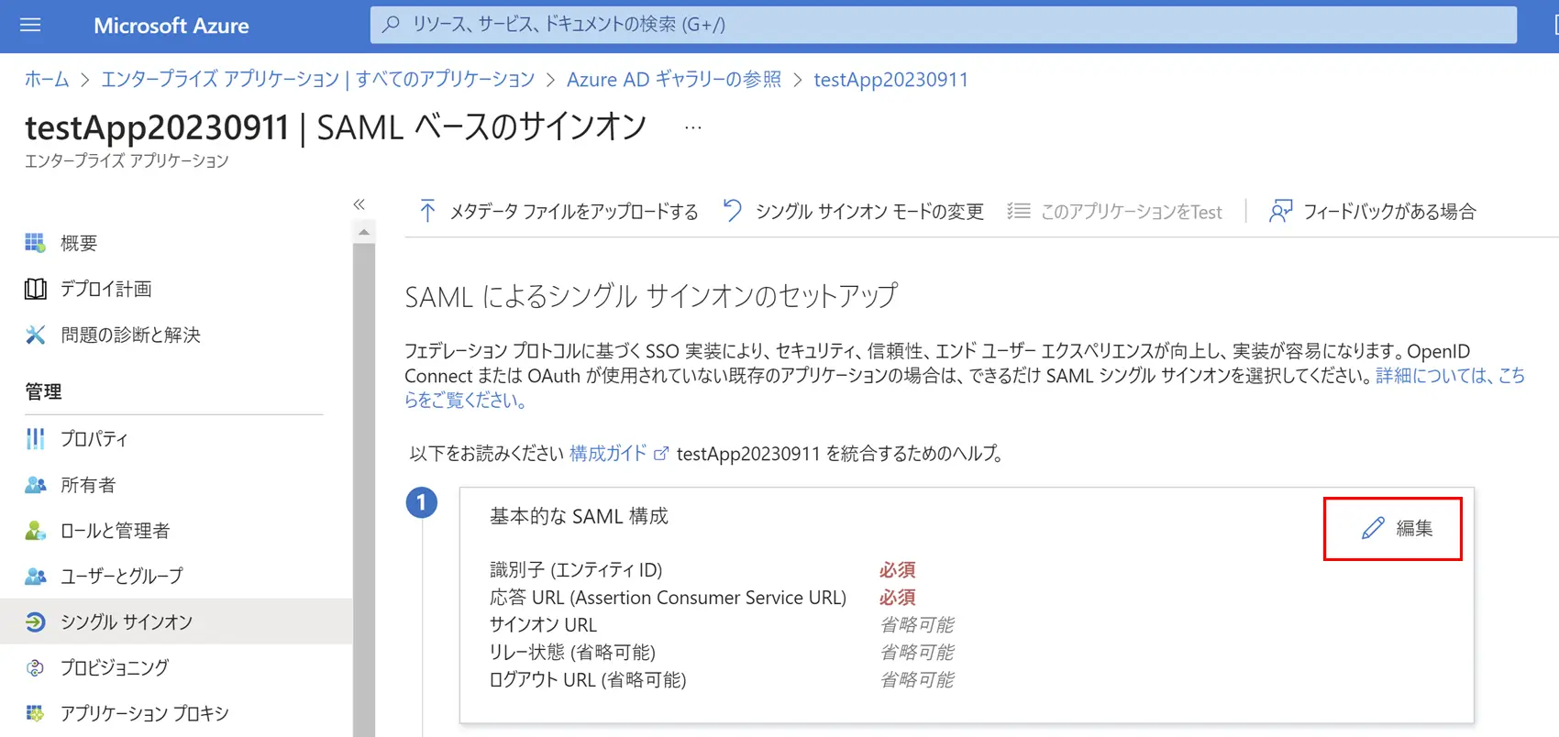Open testApp20230911 breadcrumb link
This screenshot has height=737, width=1559.
coord(890,80)
